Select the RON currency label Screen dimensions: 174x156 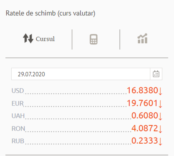click(x=18, y=129)
